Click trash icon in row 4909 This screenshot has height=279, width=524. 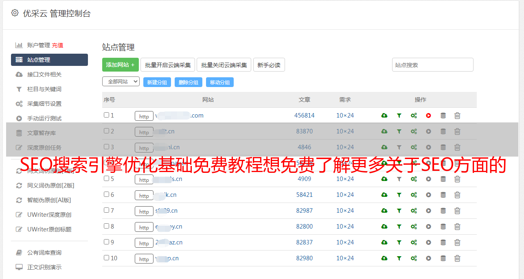[x=457, y=179]
